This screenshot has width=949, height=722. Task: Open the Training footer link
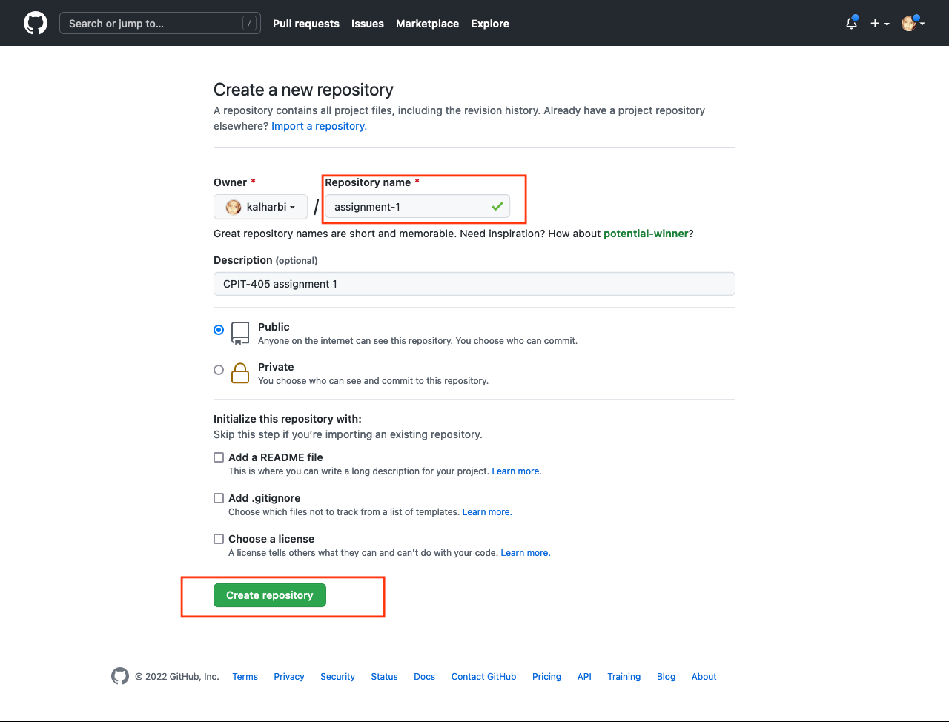pos(624,677)
